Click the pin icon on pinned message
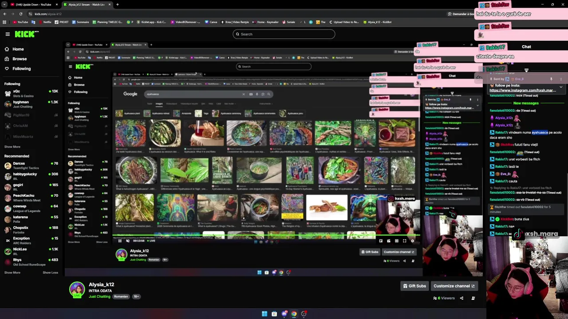The height and width of the screenshot is (319, 568). tap(551, 79)
